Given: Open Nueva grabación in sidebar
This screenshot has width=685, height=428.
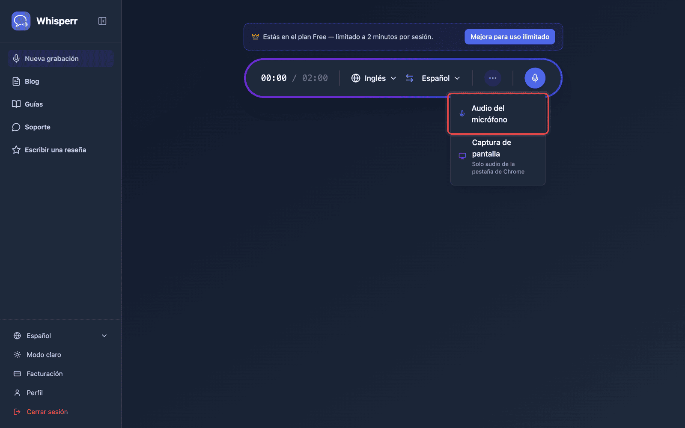Looking at the screenshot, I should [60, 59].
